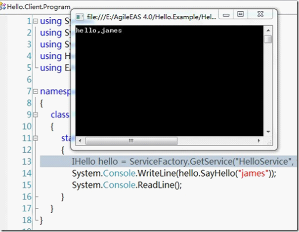Click 'ReadLine' on line 15
The height and width of the screenshot is (232, 299).
(x=156, y=185)
